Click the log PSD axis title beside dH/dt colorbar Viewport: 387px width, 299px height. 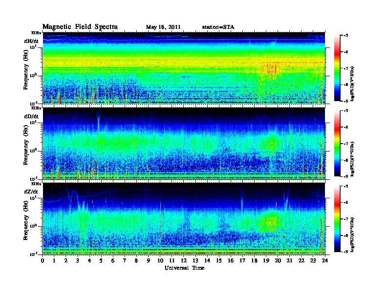[x=353, y=84]
